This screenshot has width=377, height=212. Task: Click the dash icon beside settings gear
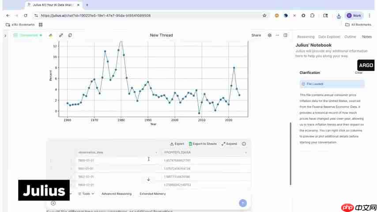[277, 35]
